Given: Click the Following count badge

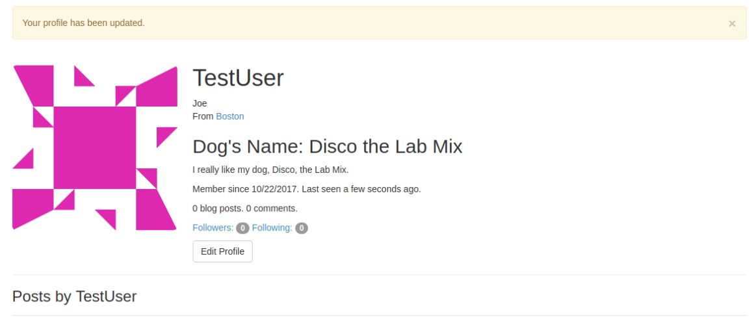Looking at the screenshot, I should [302, 228].
